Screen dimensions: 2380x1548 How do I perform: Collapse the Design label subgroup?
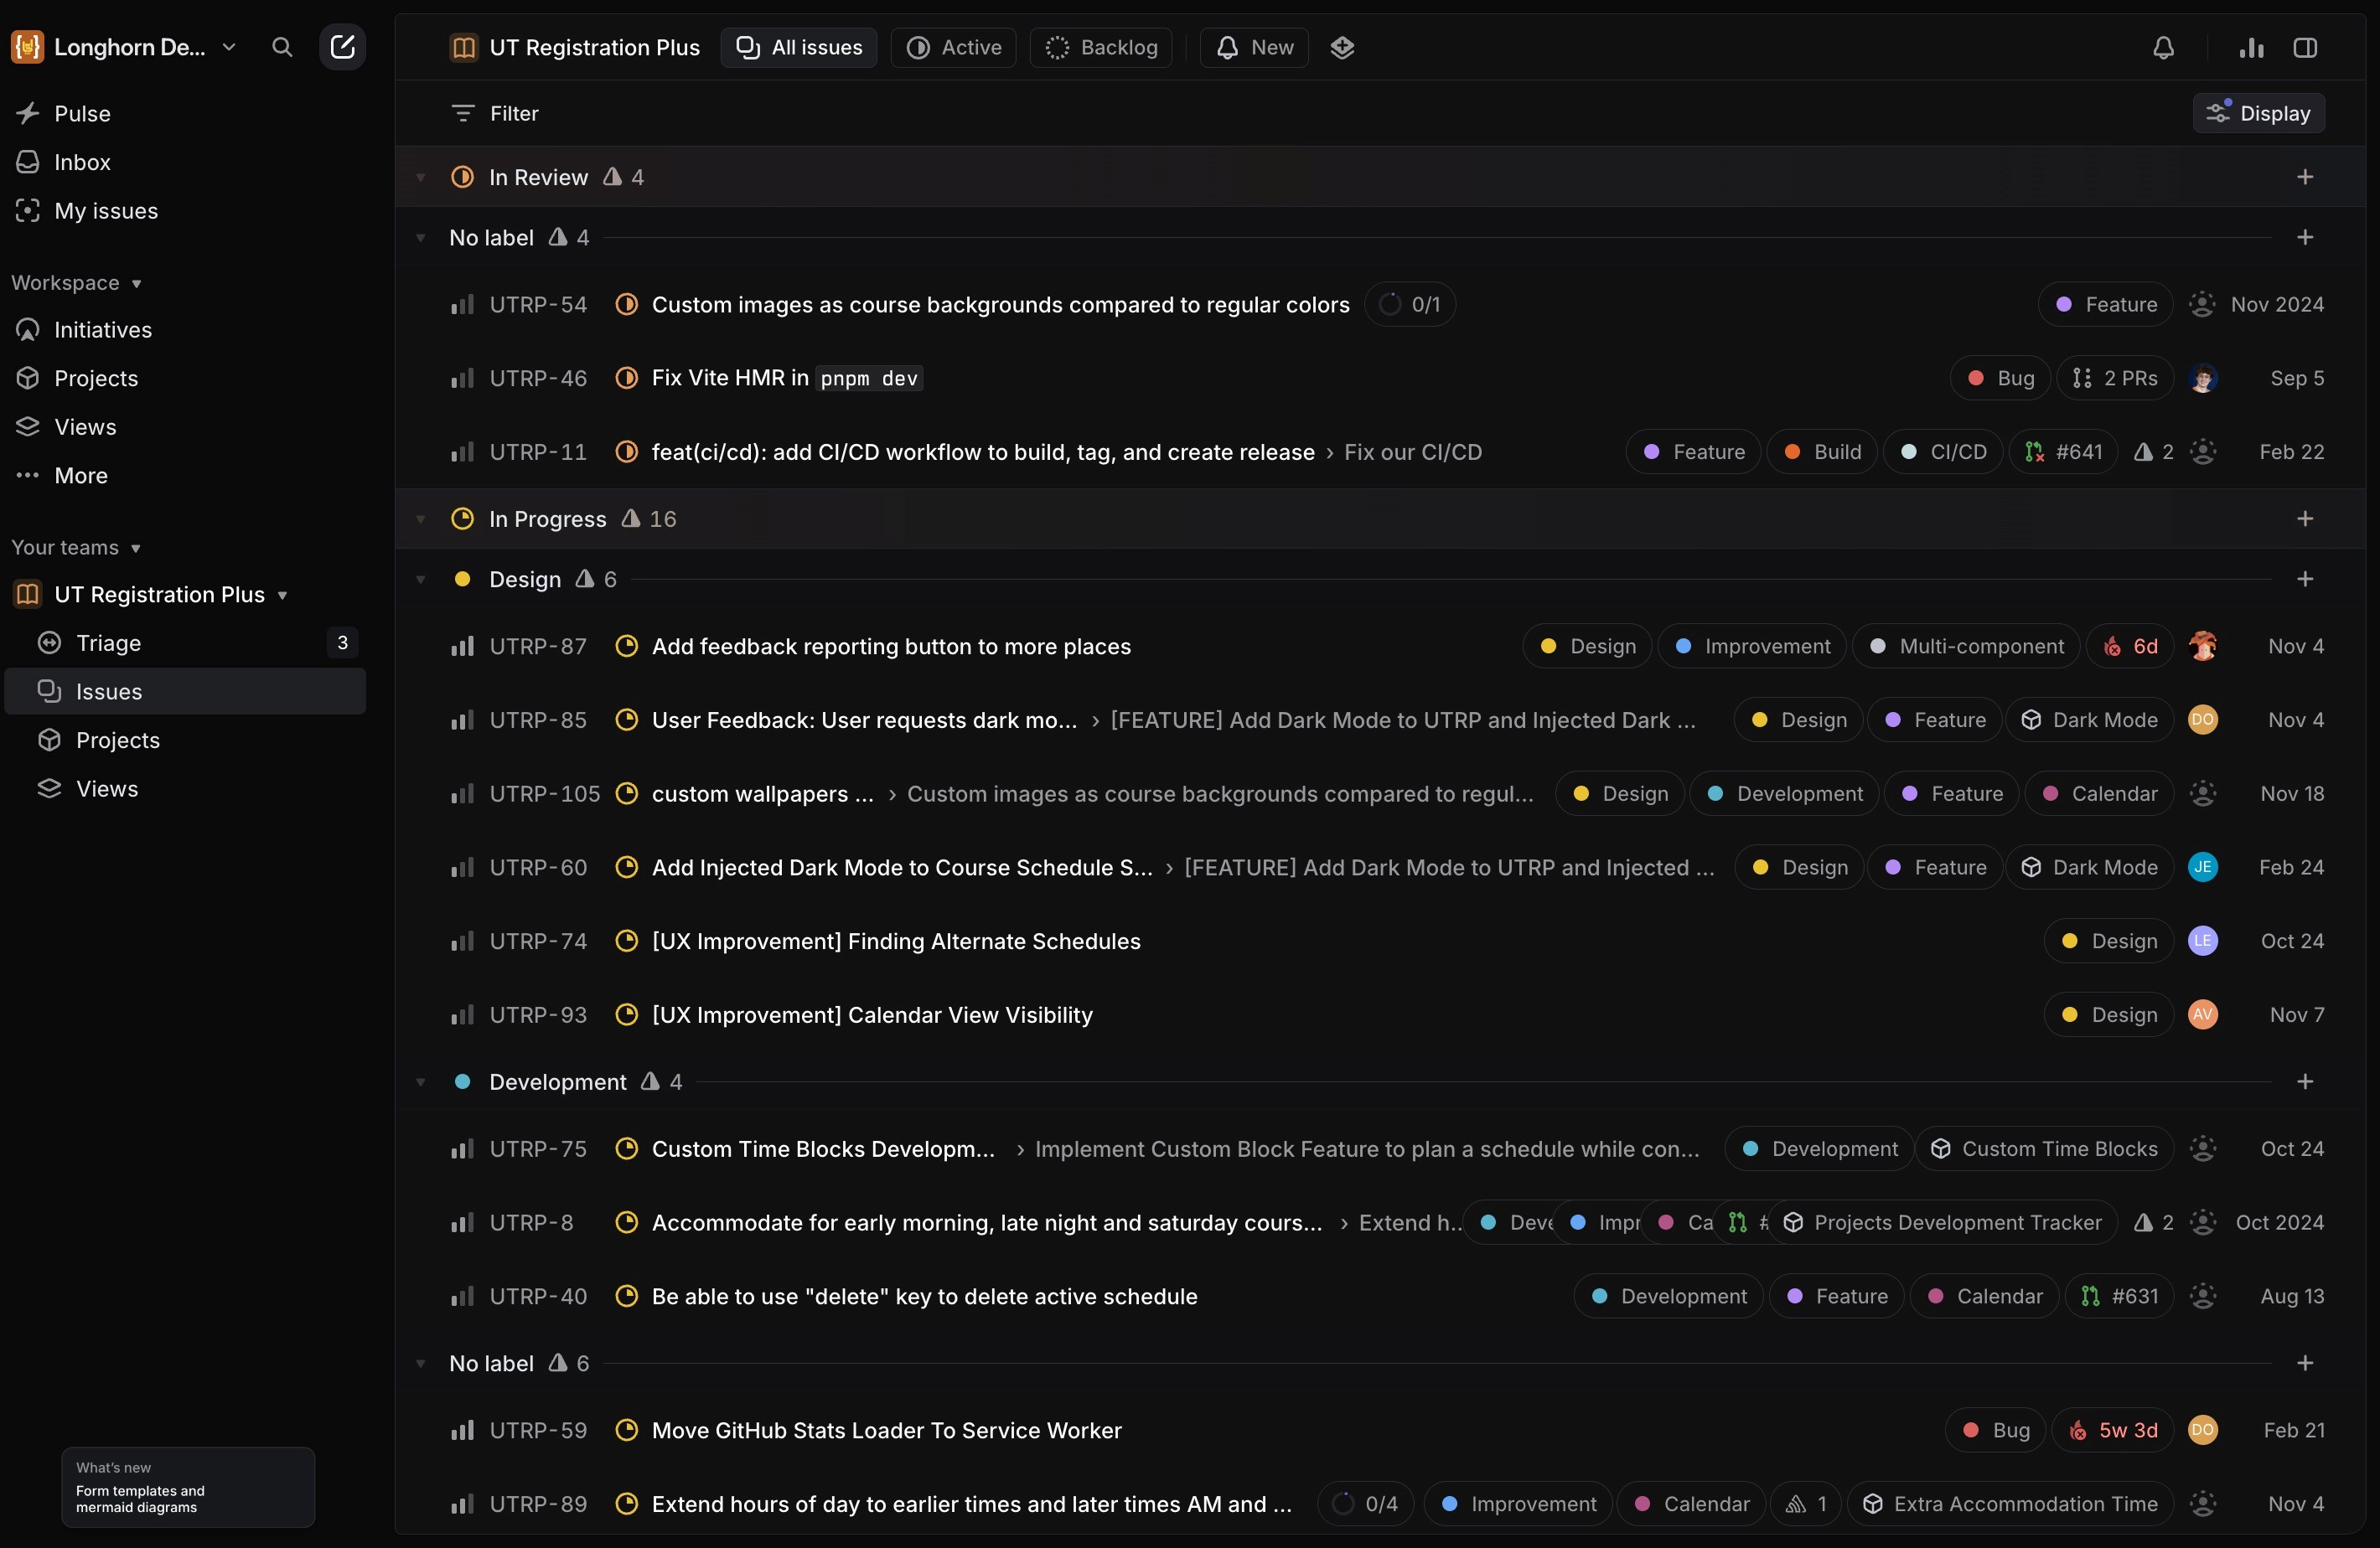click(421, 580)
